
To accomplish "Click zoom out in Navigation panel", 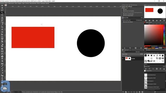I will click(146, 21).
